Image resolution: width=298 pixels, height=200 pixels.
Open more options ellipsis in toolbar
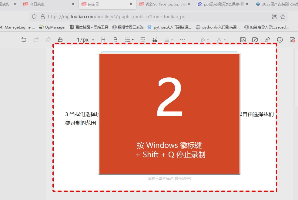(182, 40)
